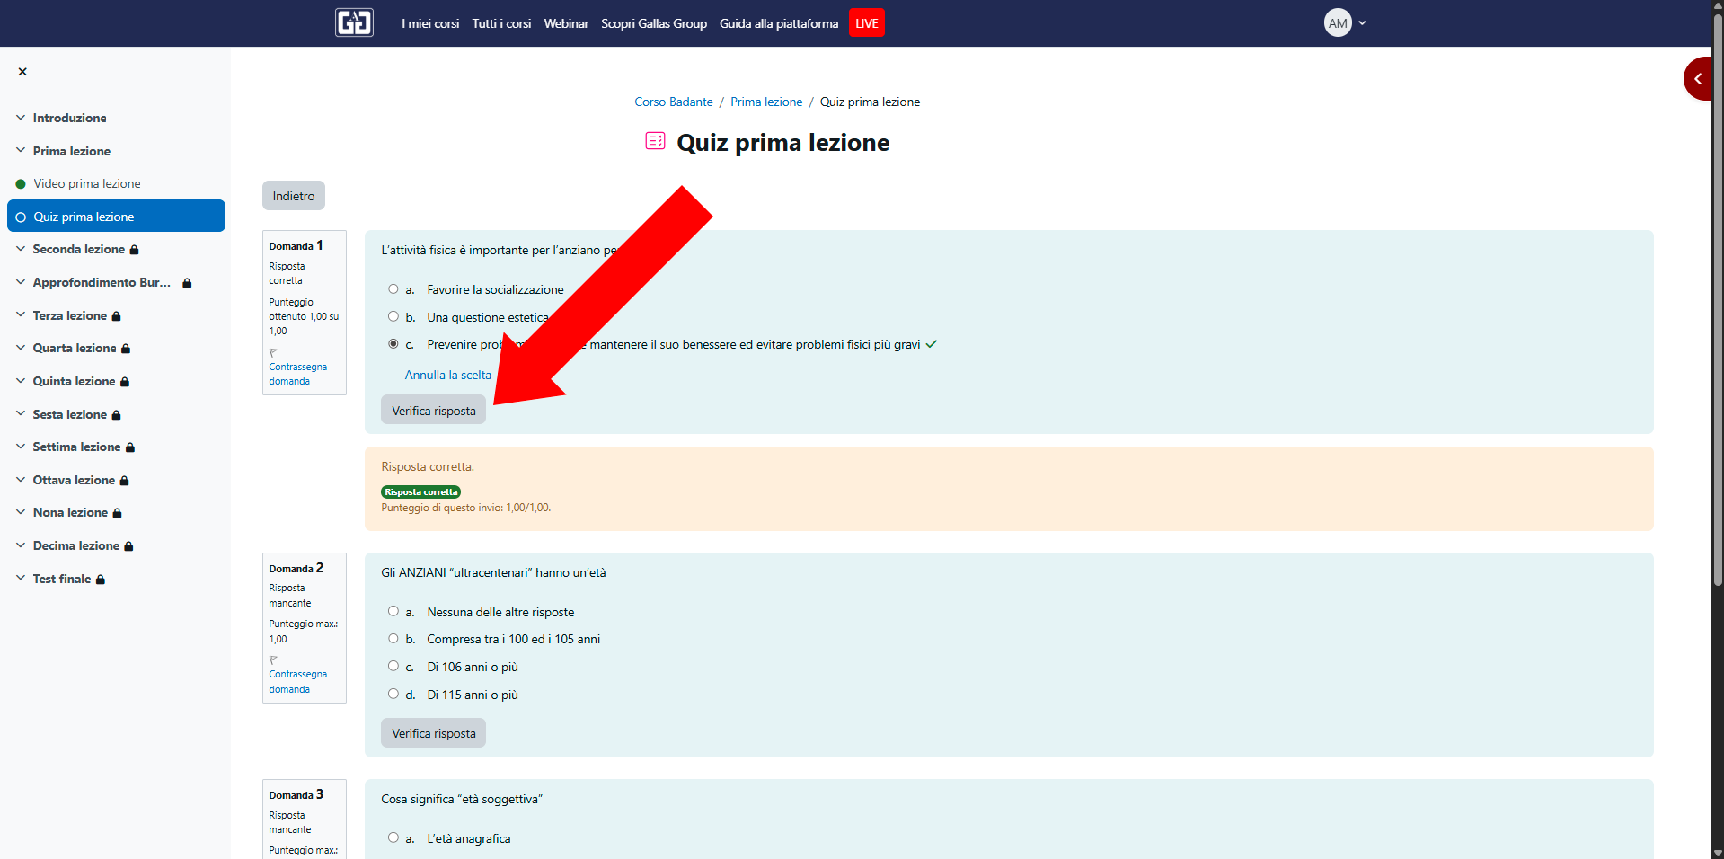Click the flag icon for Domanda 1
This screenshot has height=859, width=1724.
(x=273, y=352)
